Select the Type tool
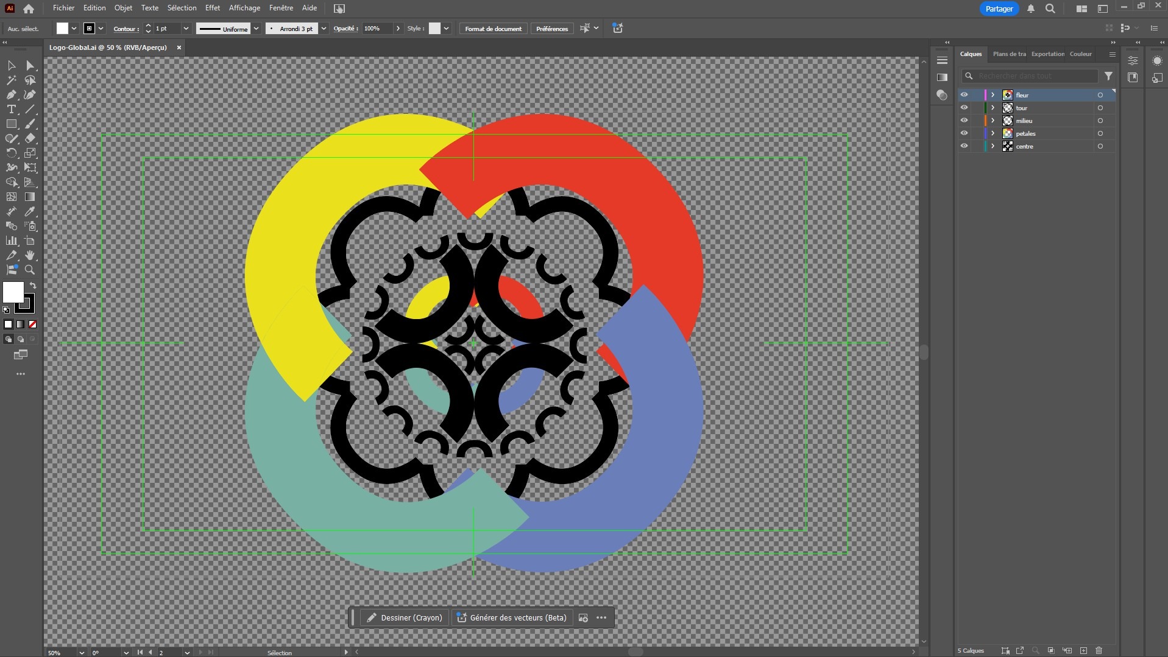This screenshot has width=1168, height=657. click(x=11, y=110)
